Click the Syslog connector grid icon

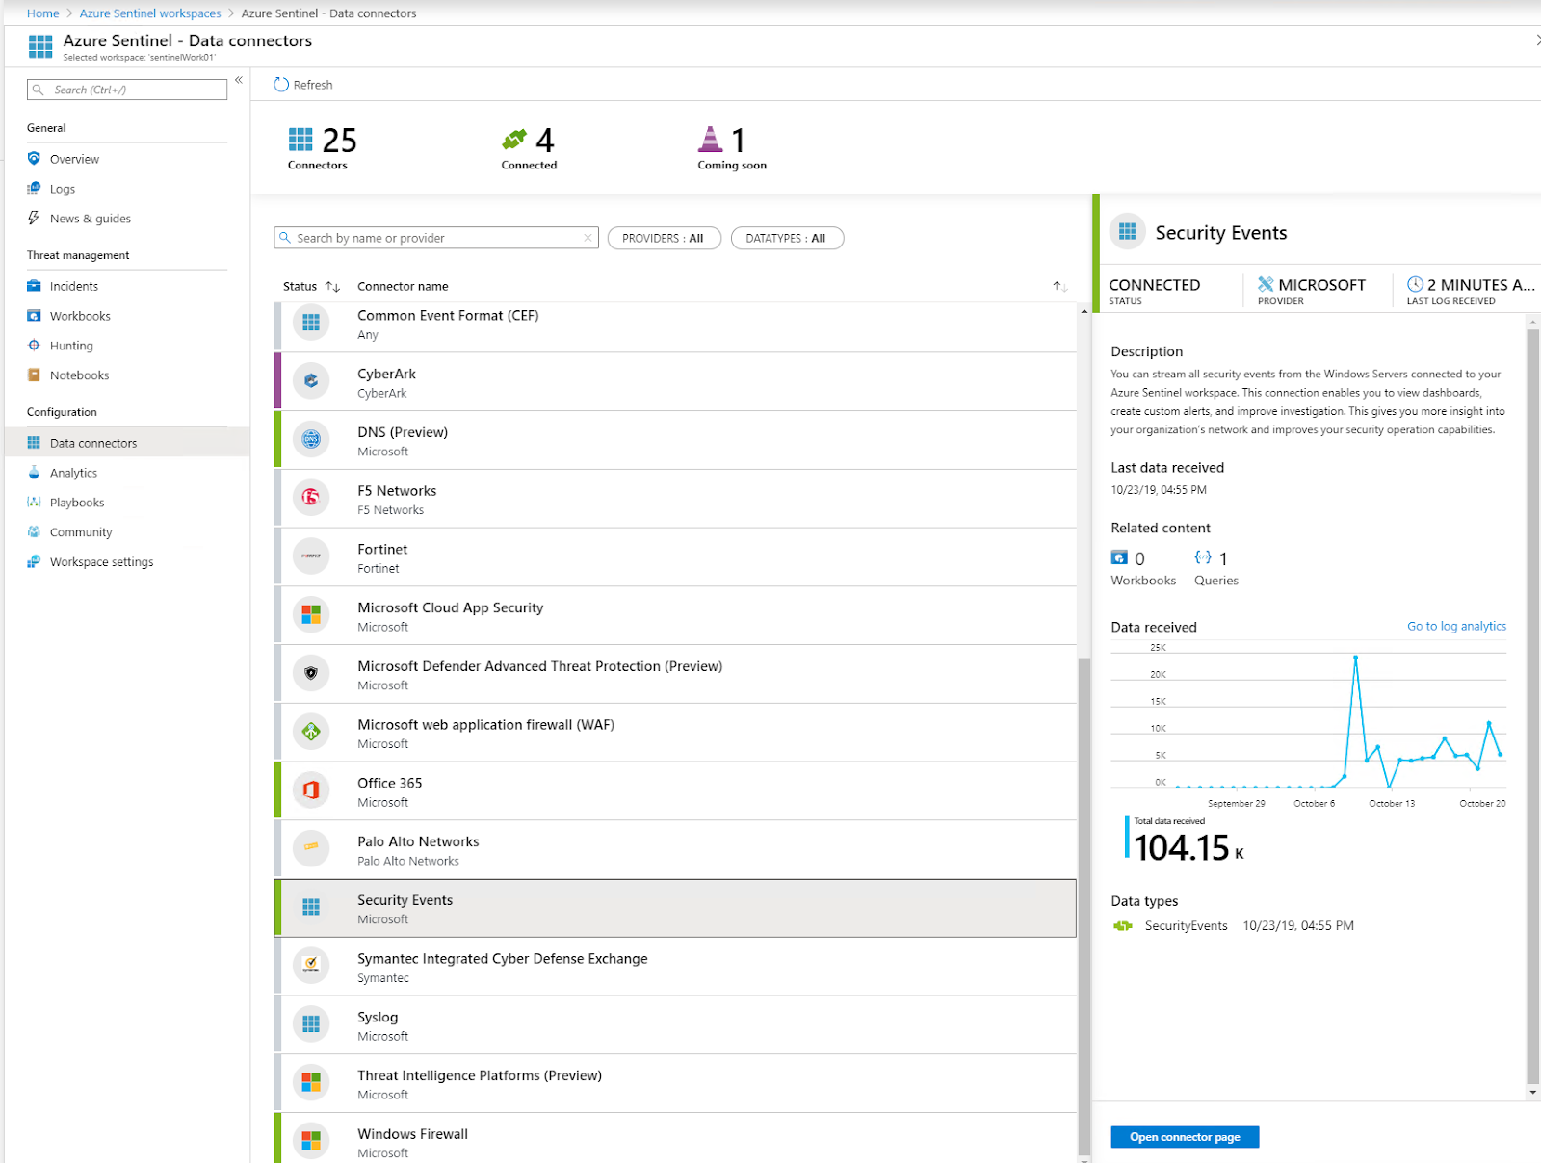click(311, 1024)
